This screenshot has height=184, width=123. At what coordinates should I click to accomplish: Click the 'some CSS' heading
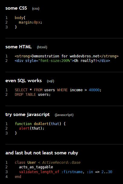[16, 8]
